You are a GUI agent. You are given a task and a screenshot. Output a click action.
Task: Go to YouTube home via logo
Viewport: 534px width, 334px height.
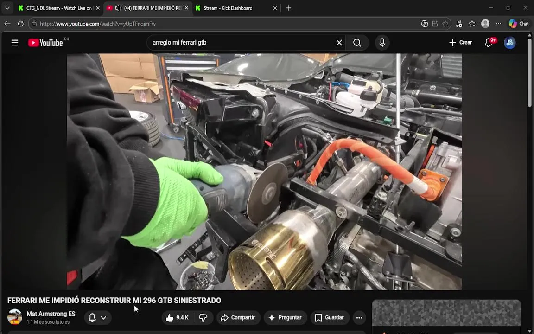click(x=45, y=43)
